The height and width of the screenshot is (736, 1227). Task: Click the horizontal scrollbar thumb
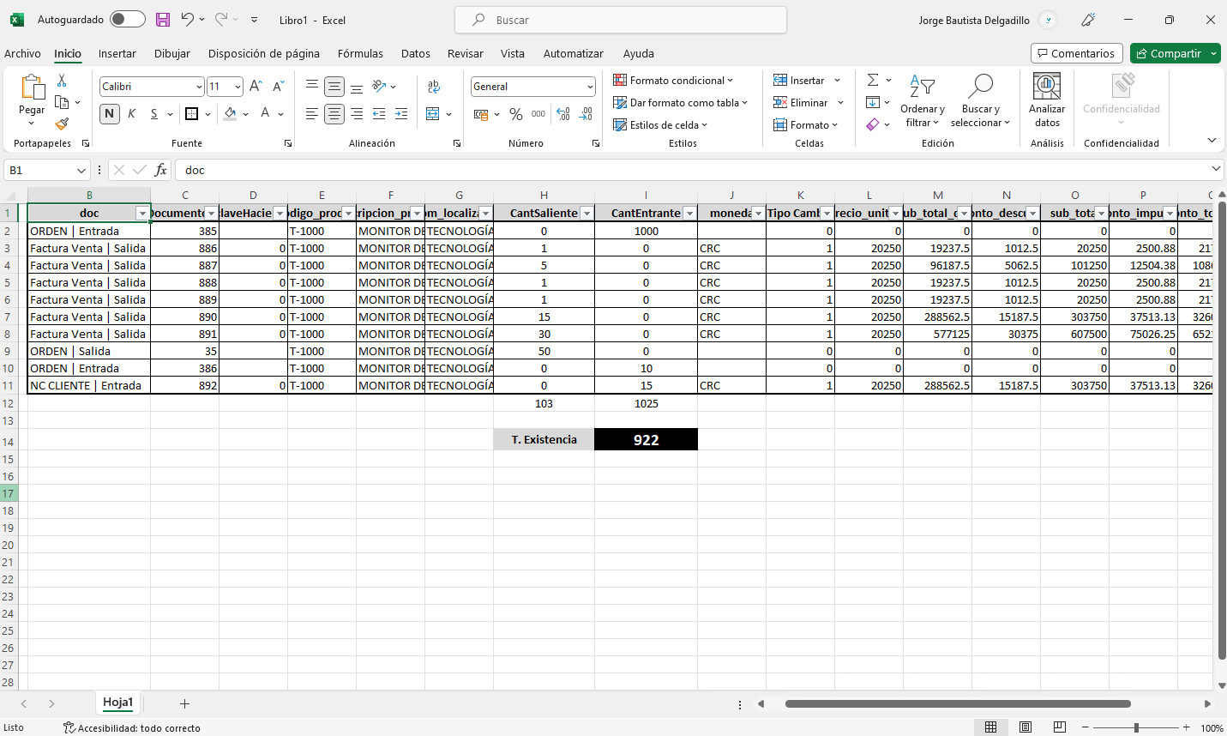958,703
